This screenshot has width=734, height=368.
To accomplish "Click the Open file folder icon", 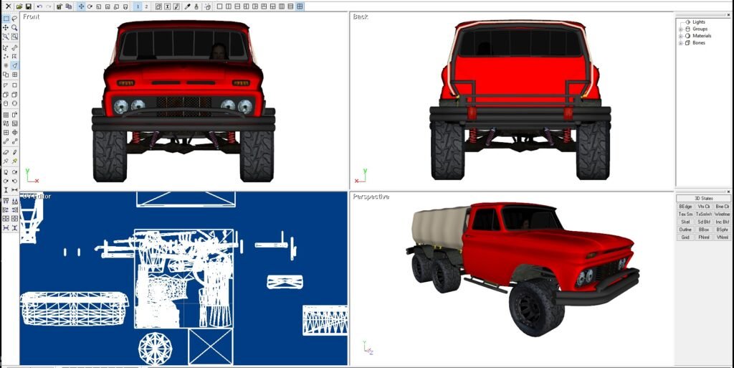I will (19, 6).
